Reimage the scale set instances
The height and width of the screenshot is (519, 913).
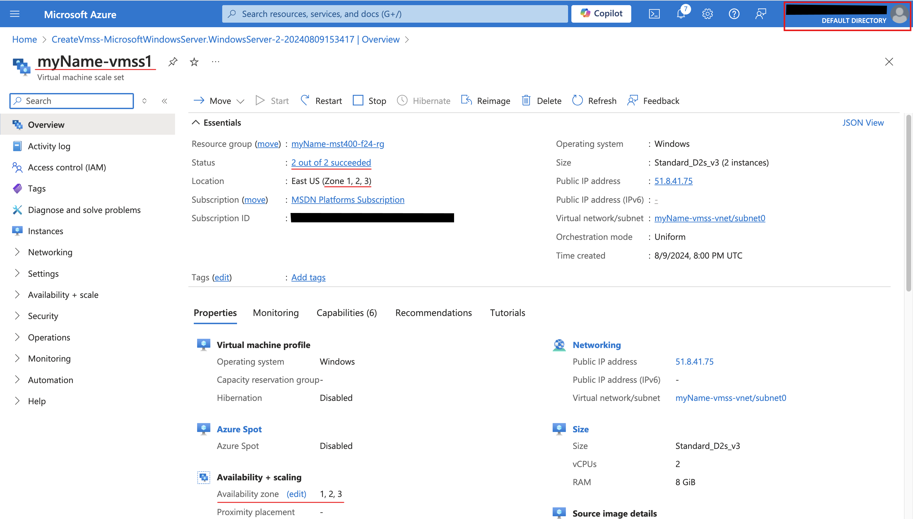pyautogui.click(x=486, y=101)
